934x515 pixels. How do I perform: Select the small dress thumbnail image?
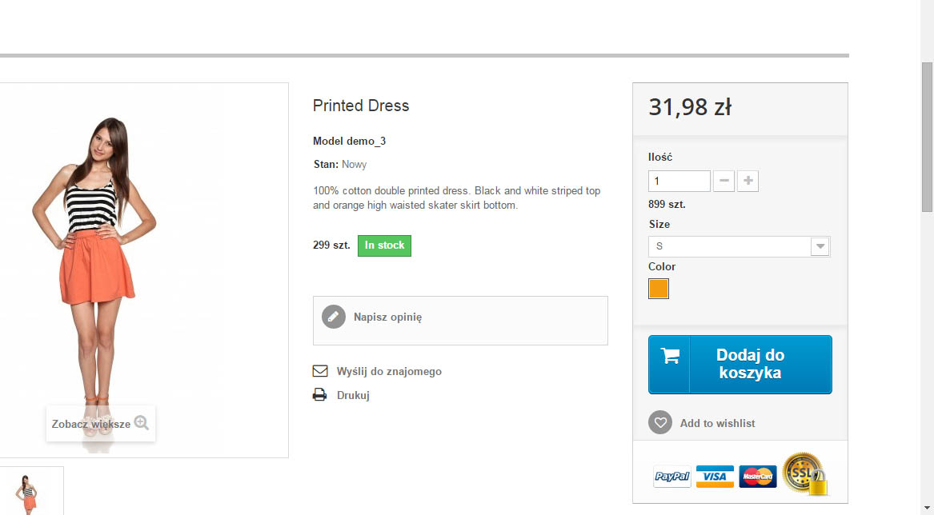pos(30,492)
